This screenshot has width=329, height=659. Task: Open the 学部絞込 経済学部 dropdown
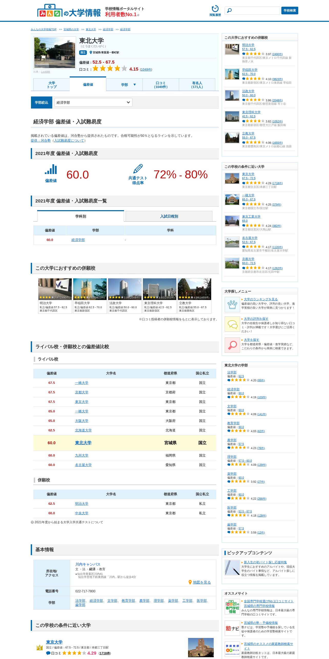tap(93, 102)
